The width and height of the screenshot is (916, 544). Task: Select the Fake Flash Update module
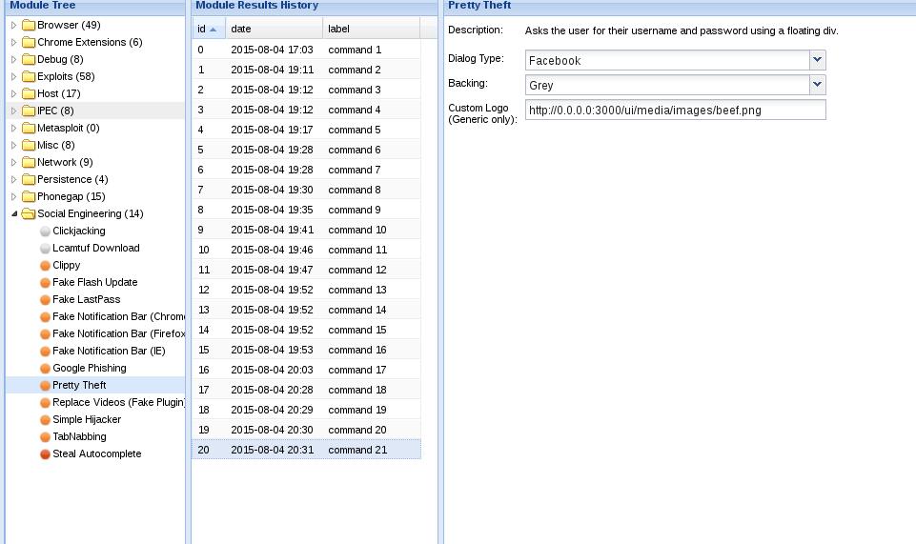94,283
